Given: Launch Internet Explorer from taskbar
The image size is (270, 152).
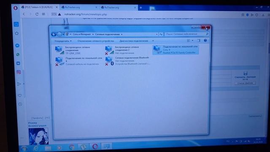Looking at the screenshot, I should pos(36,148).
